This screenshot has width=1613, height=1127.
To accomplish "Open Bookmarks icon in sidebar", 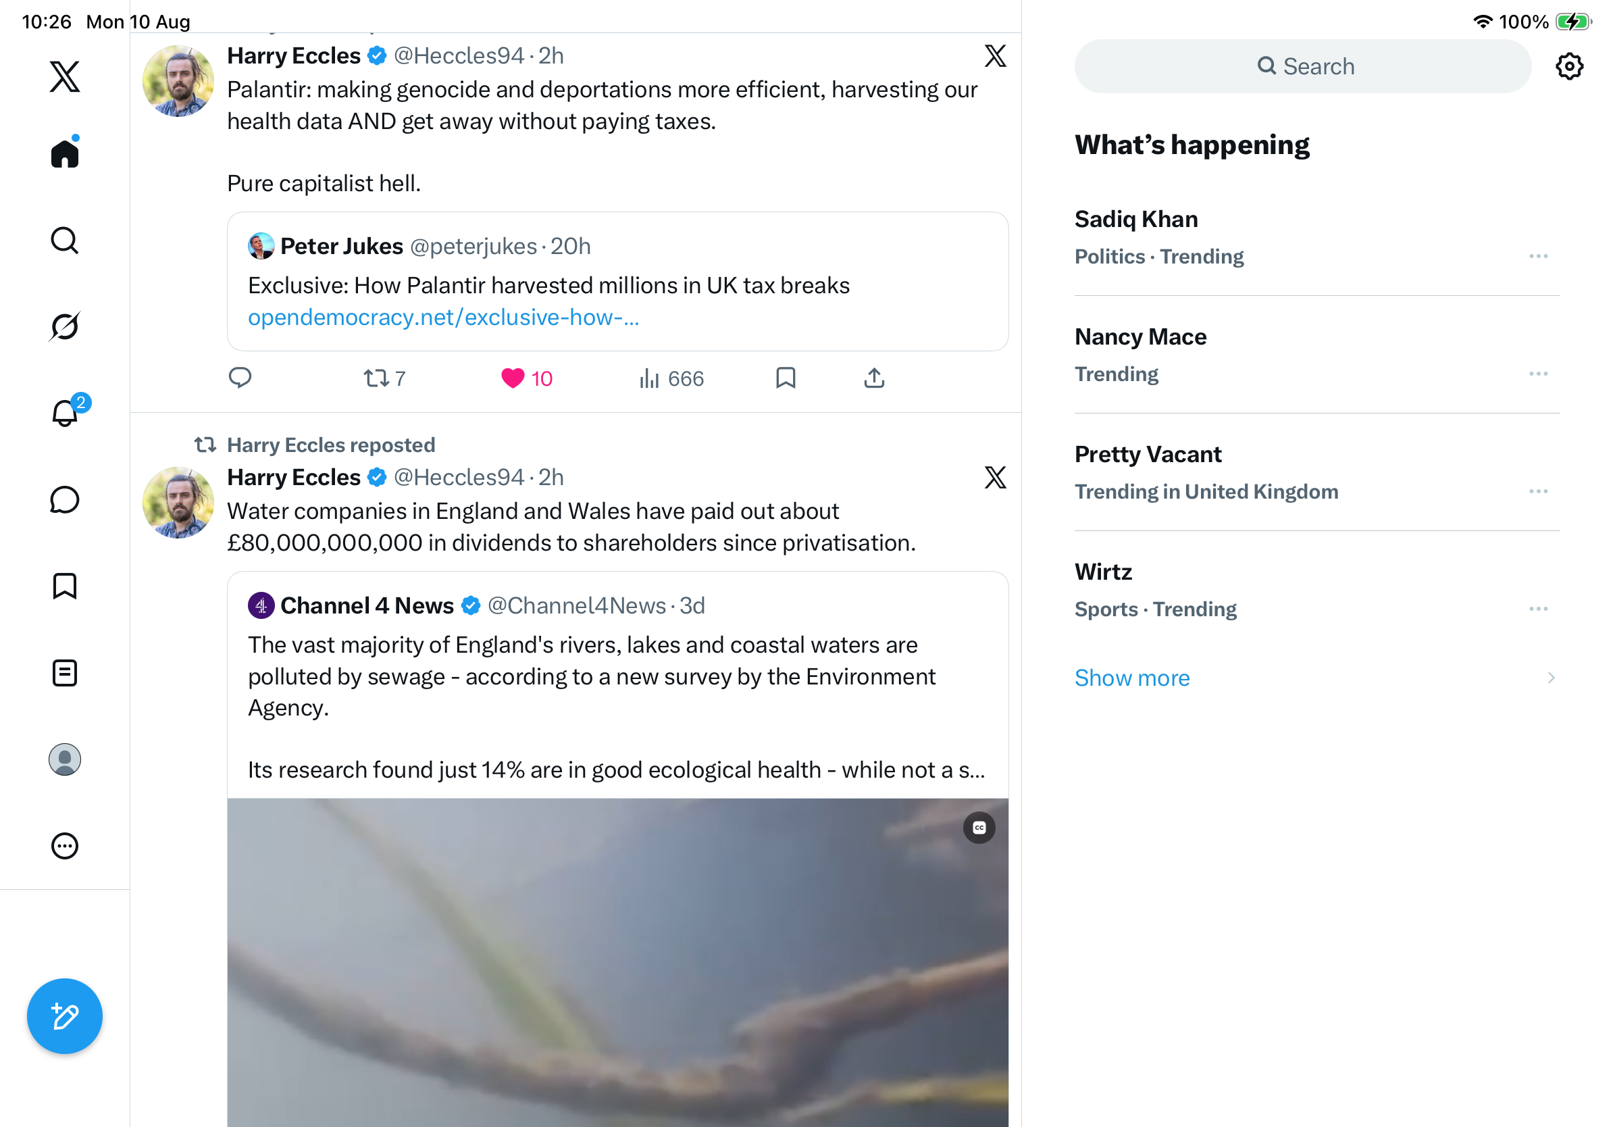I will pyautogui.click(x=65, y=585).
